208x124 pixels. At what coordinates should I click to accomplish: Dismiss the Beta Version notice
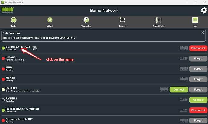click(203, 33)
